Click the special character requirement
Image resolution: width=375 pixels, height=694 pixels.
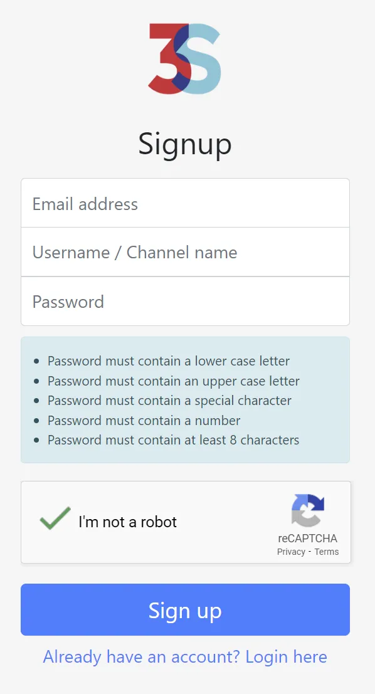click(x=169, y=401)
